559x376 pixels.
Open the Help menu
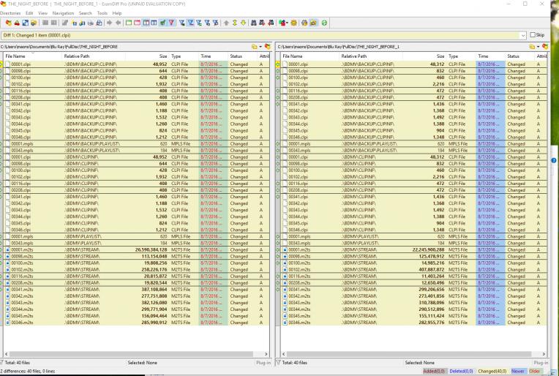click(117, 13)
